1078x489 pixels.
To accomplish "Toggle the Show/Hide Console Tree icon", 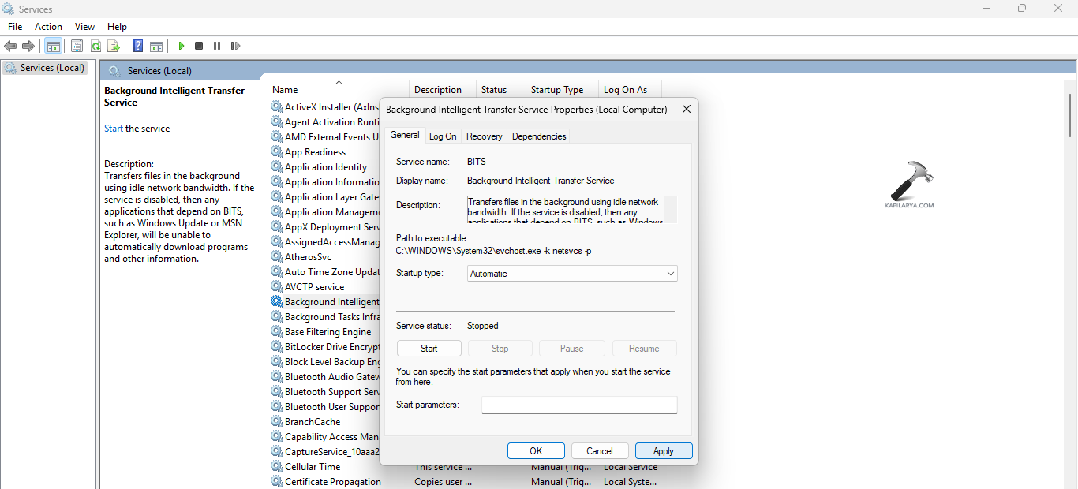I will point(54,45).
